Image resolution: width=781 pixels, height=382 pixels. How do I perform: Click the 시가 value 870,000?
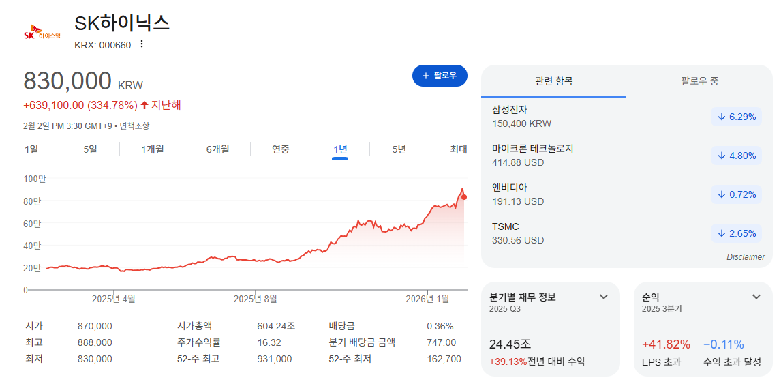[95, 326]
